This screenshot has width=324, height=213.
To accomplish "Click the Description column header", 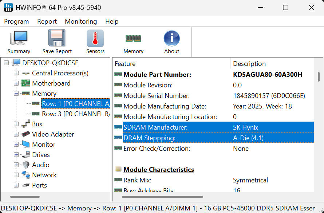I will 249,64.
